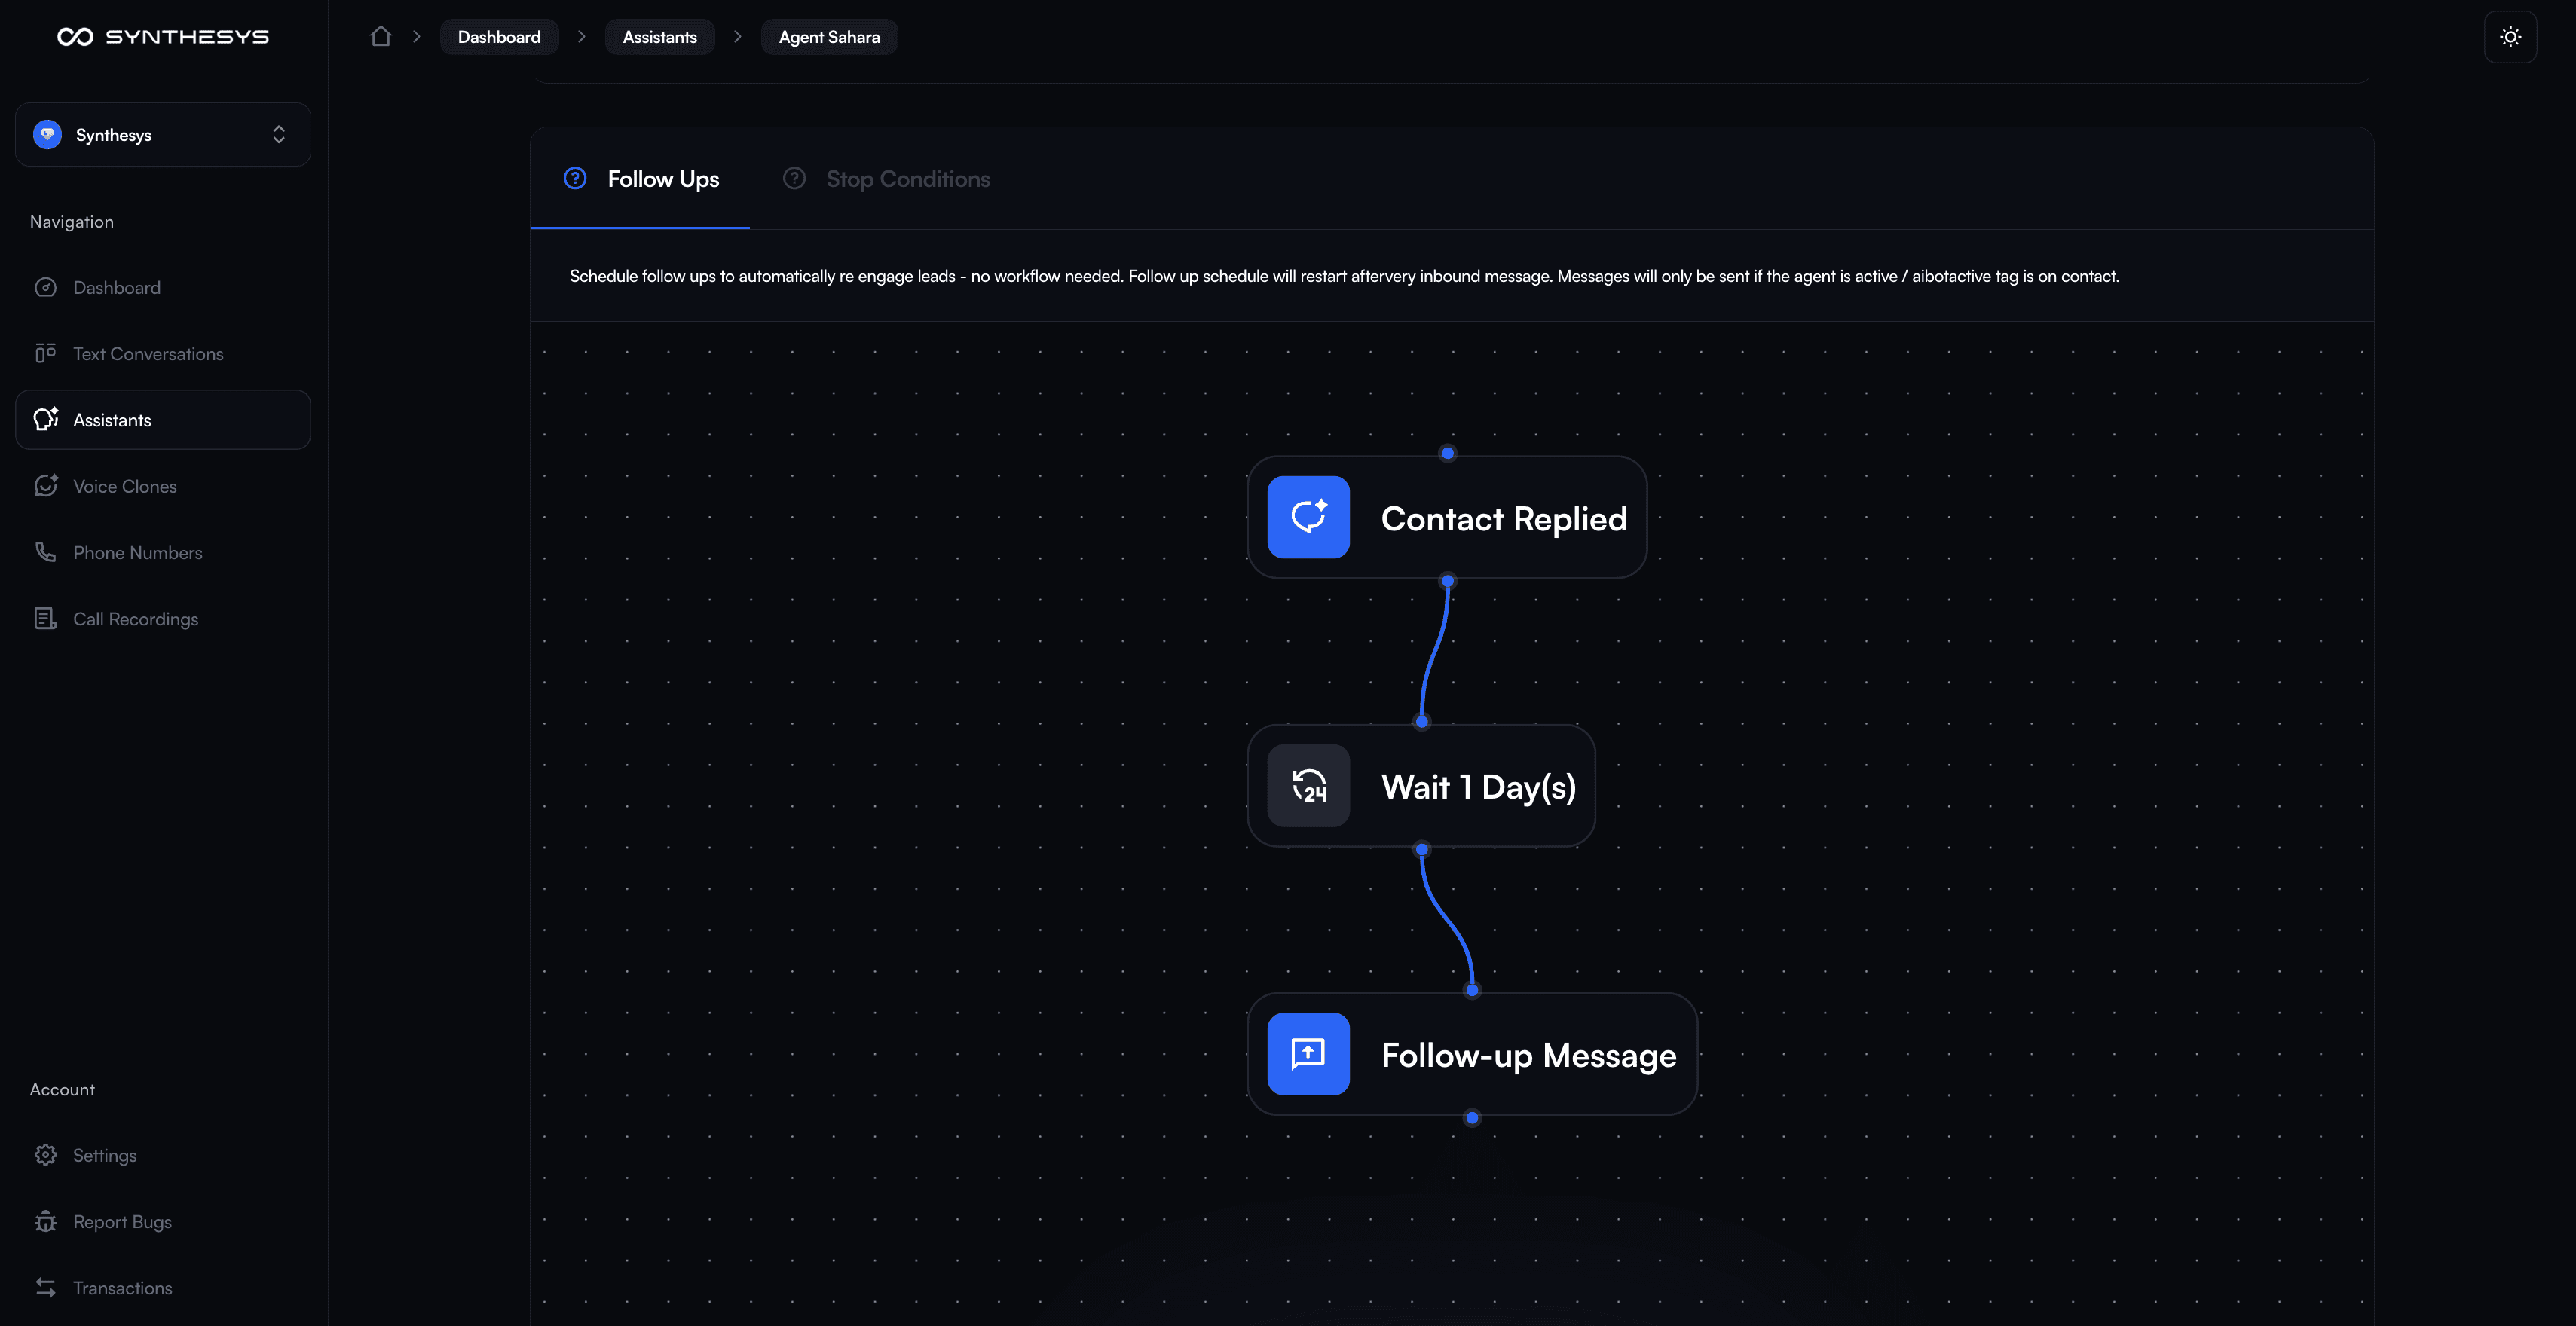This screenshot has width=2576, height=1326.
Task: Click the Contact Replied node icon
Action: tap(1308, 517)
